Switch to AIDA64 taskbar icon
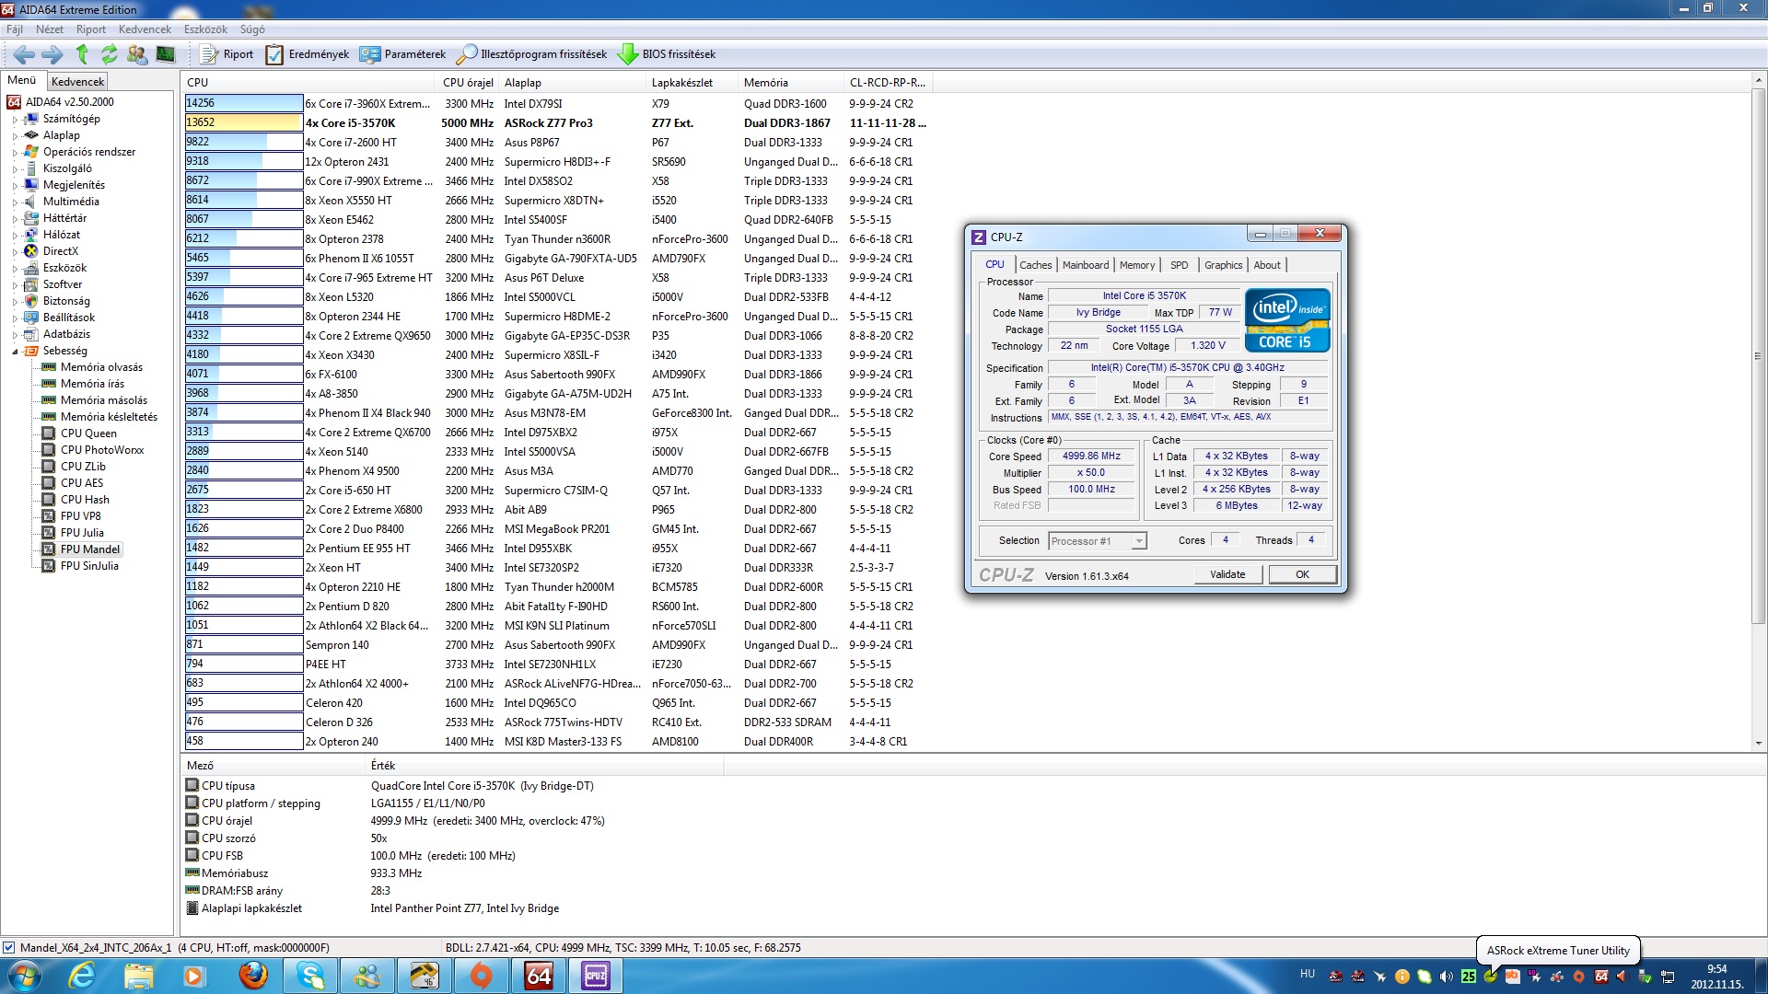1768x994 pixels. click(x=539, y=976)
